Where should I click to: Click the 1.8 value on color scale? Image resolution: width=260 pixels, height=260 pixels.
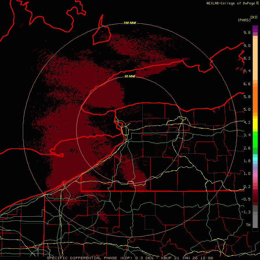(x=247, y=161)
